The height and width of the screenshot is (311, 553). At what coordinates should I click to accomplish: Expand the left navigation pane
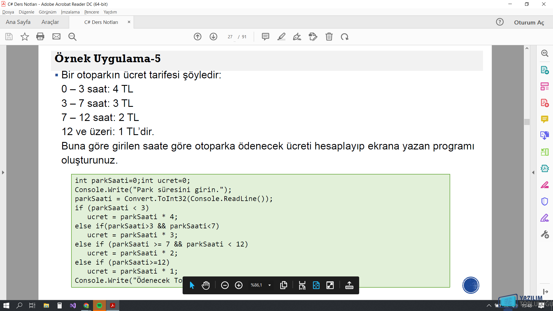pyautogui.click(x=3, y=172)
